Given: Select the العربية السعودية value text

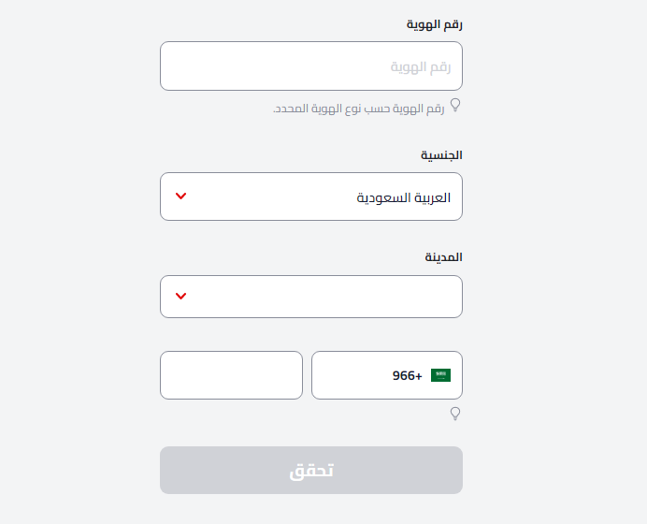Looking at the screenshot, I should 404,197.
